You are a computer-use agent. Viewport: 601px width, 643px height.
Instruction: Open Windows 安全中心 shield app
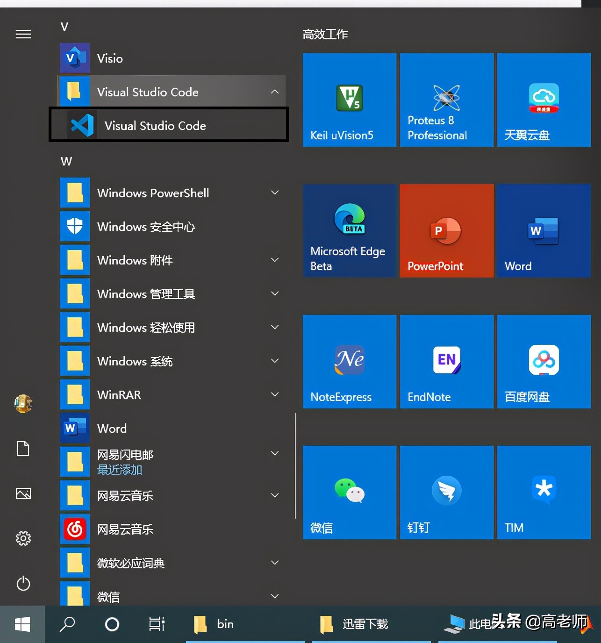172,227
